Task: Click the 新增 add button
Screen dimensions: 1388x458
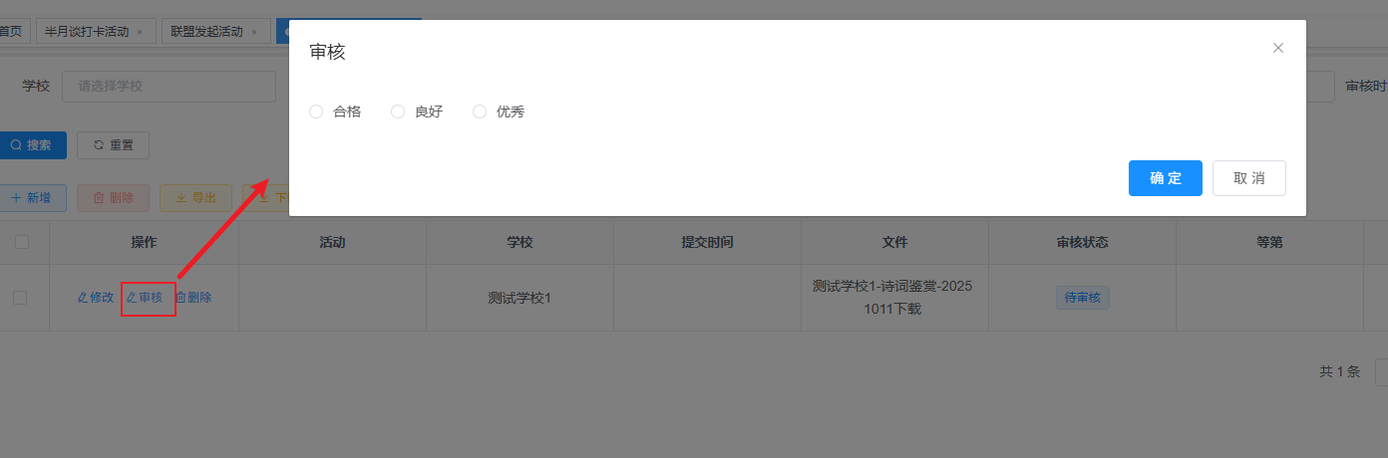Action: click(32, 198)
